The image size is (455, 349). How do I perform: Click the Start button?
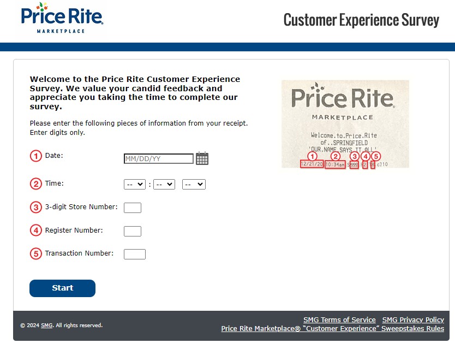coord(62,288)
